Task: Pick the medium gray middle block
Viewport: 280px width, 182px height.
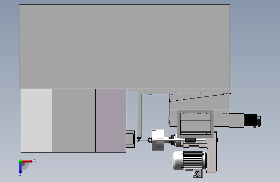Action: tap(74, 120)
